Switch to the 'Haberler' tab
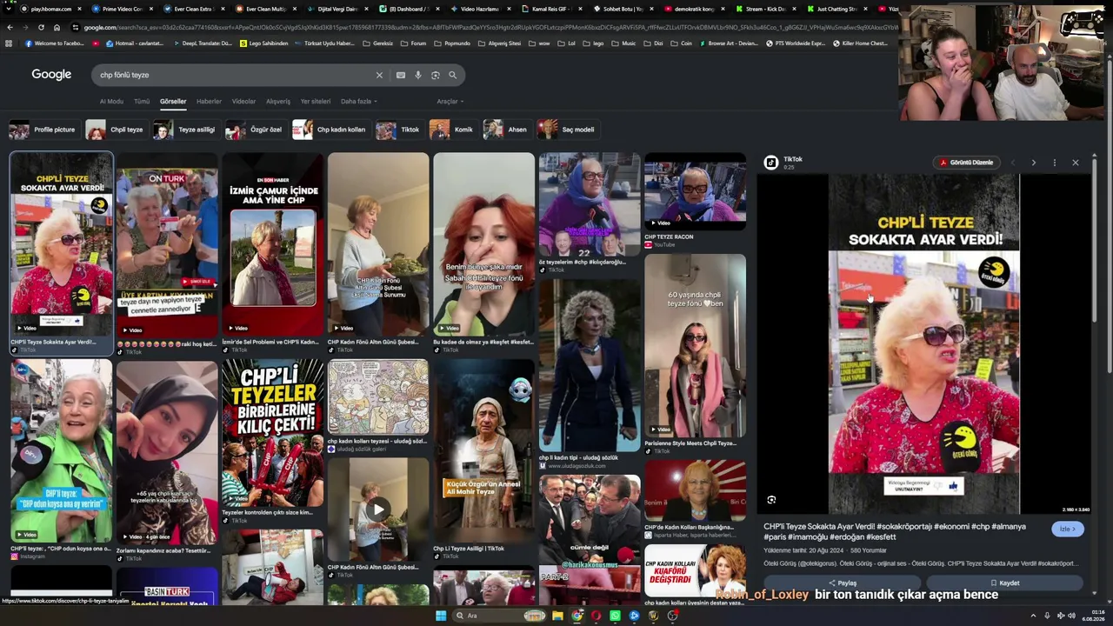Viewport: 1113px width, 626px height. [x=209, y=102]
